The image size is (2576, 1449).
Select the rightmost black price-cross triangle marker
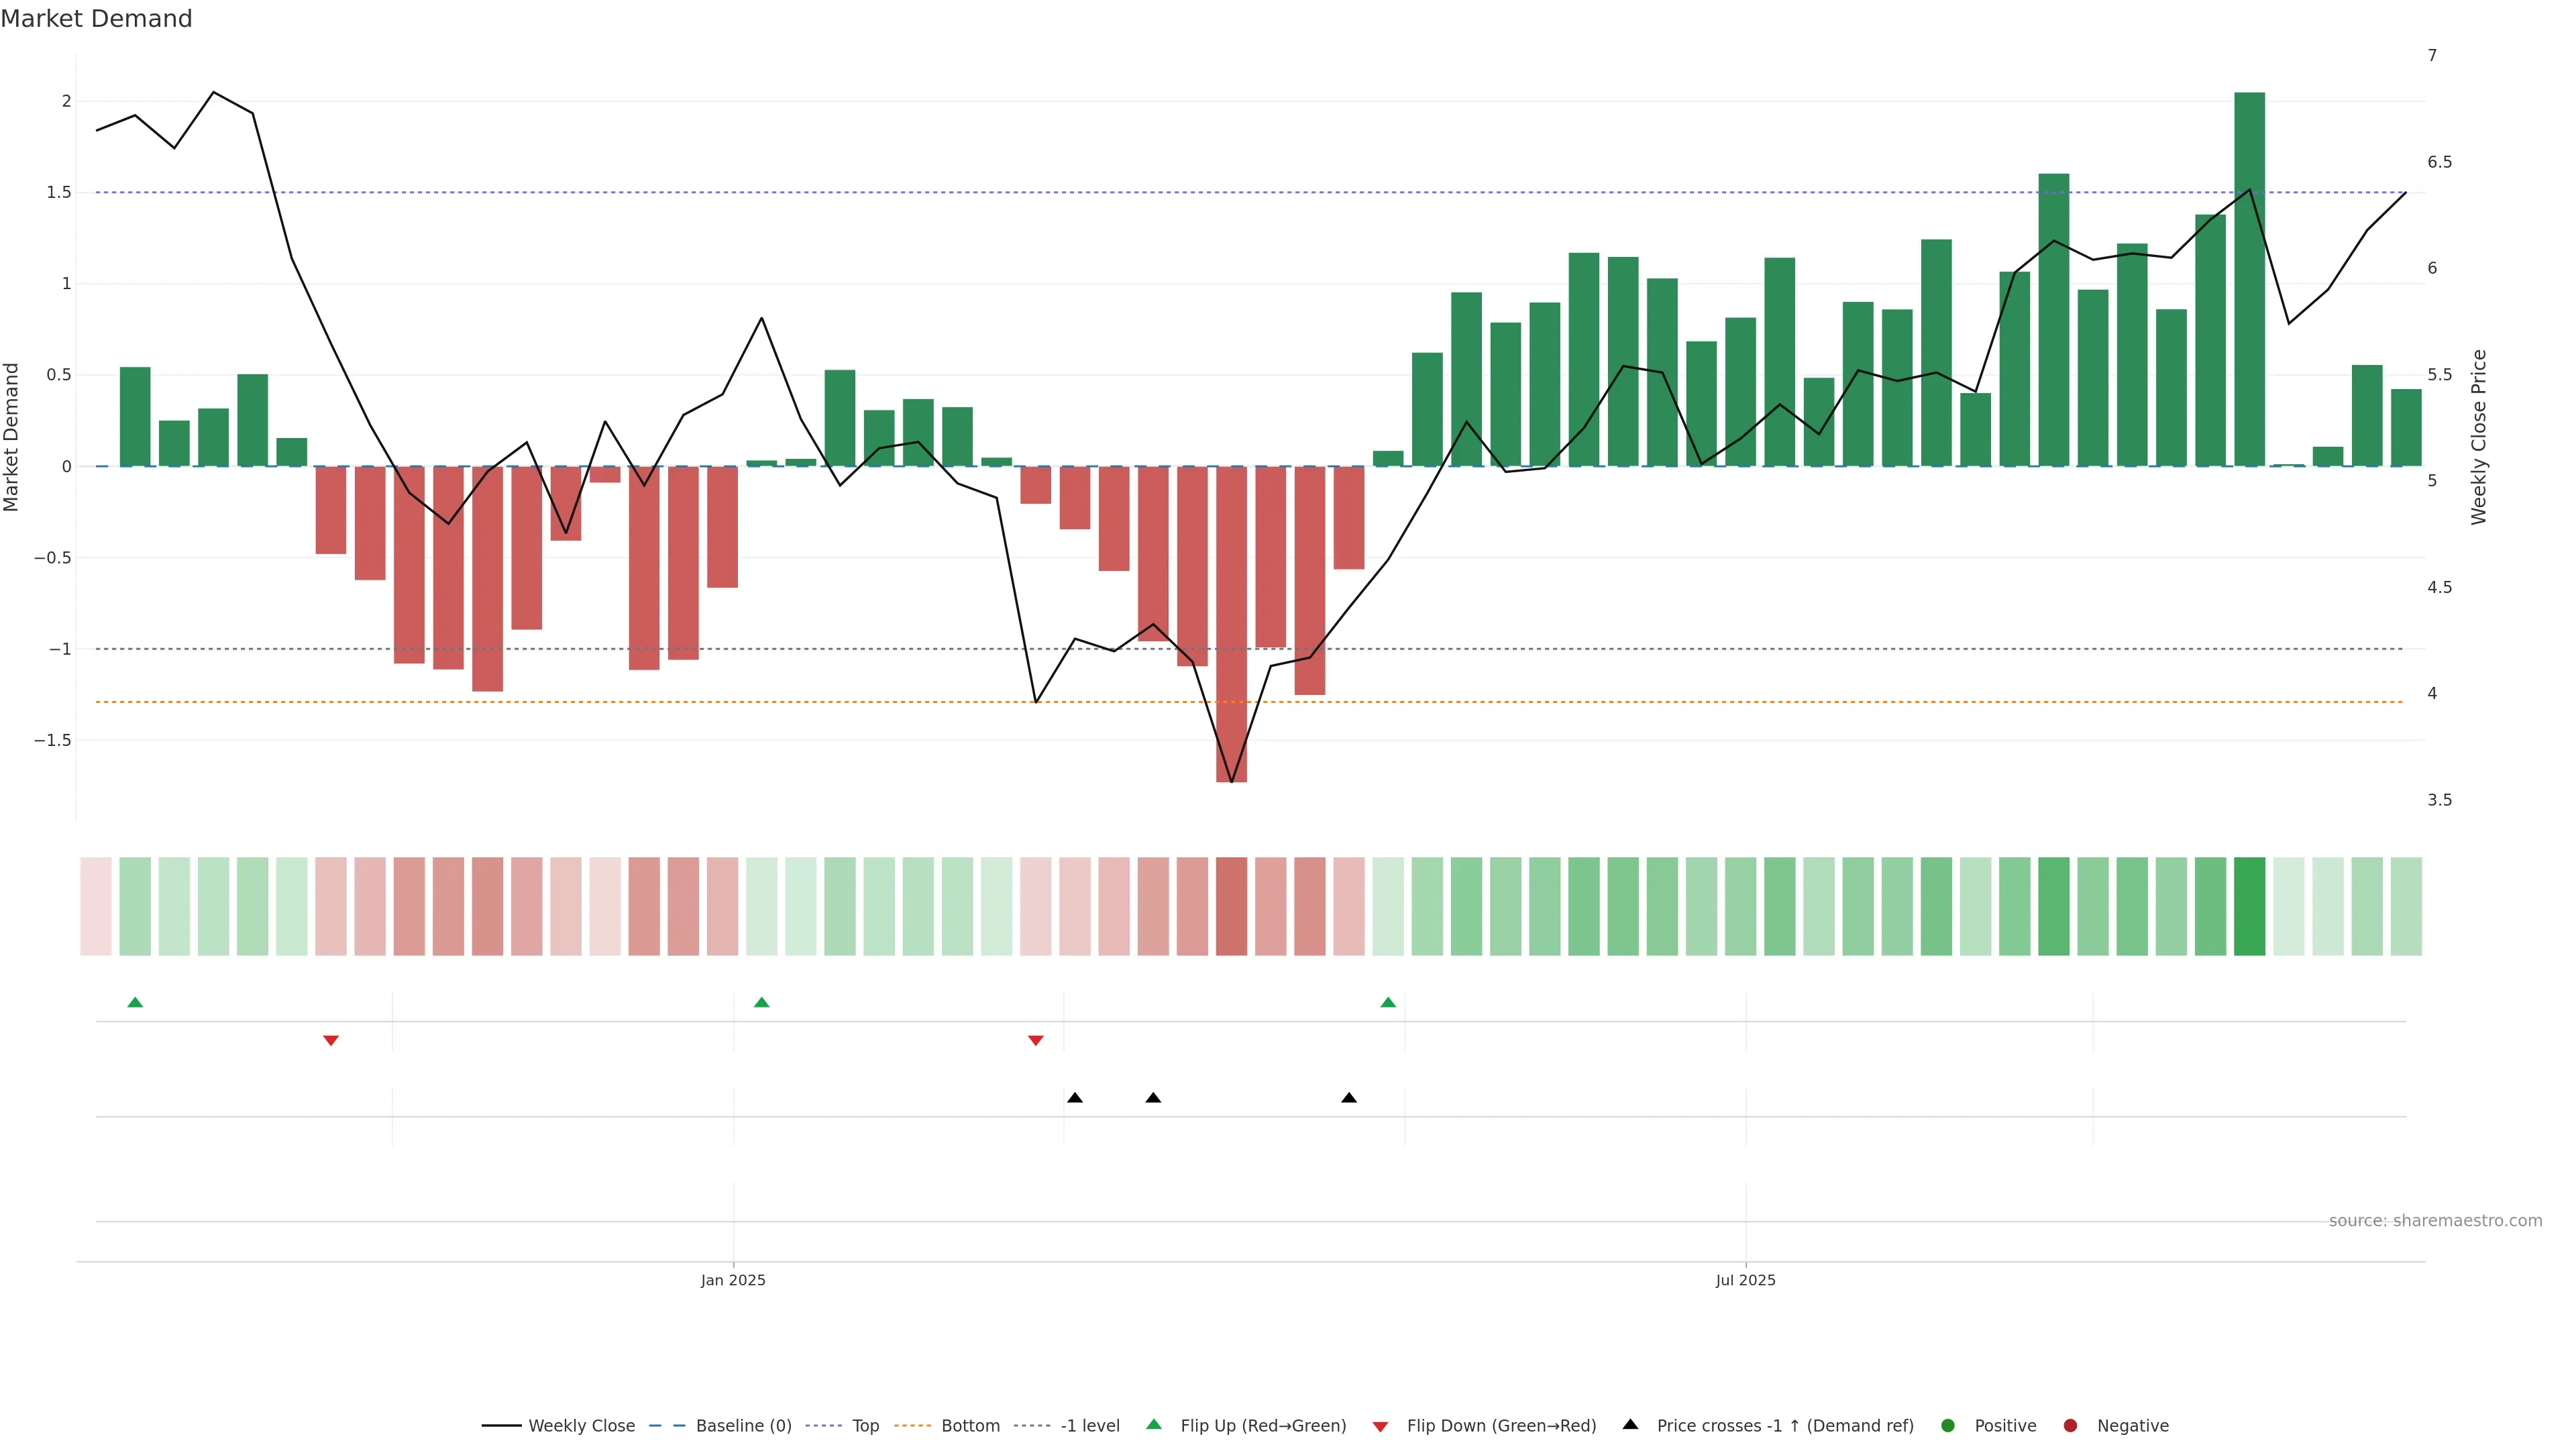(1349, 1098)
